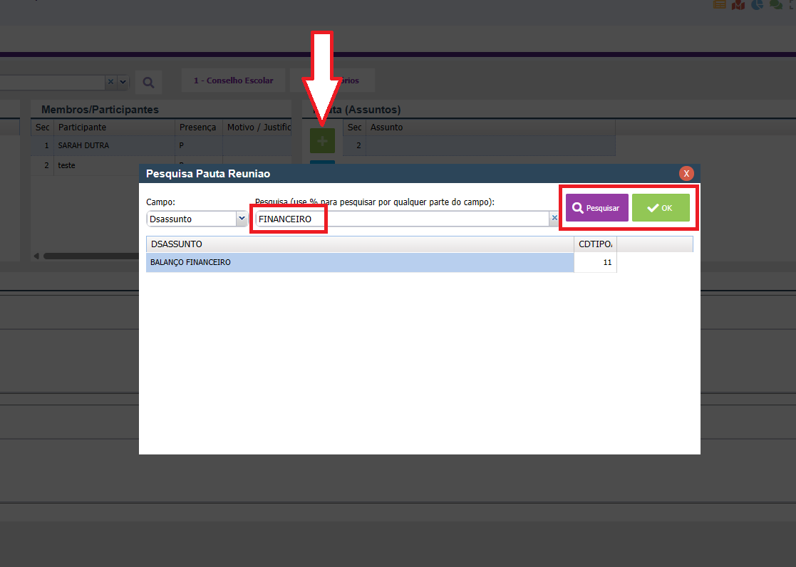The height and width of the screenshot is (567, 796).
Task: Click the magnifier search icon in the background toolbar
Action: tap(148, 82)
